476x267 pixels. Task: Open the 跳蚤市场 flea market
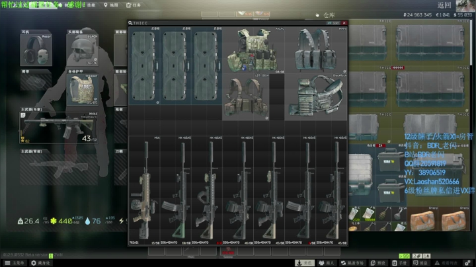click(x=352, y=263)
